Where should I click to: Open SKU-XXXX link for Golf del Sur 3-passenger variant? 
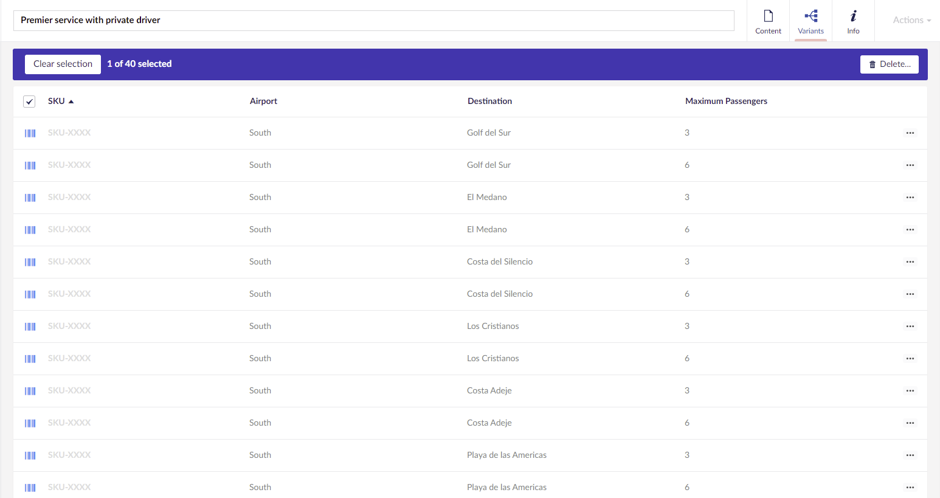click(69, 133)
